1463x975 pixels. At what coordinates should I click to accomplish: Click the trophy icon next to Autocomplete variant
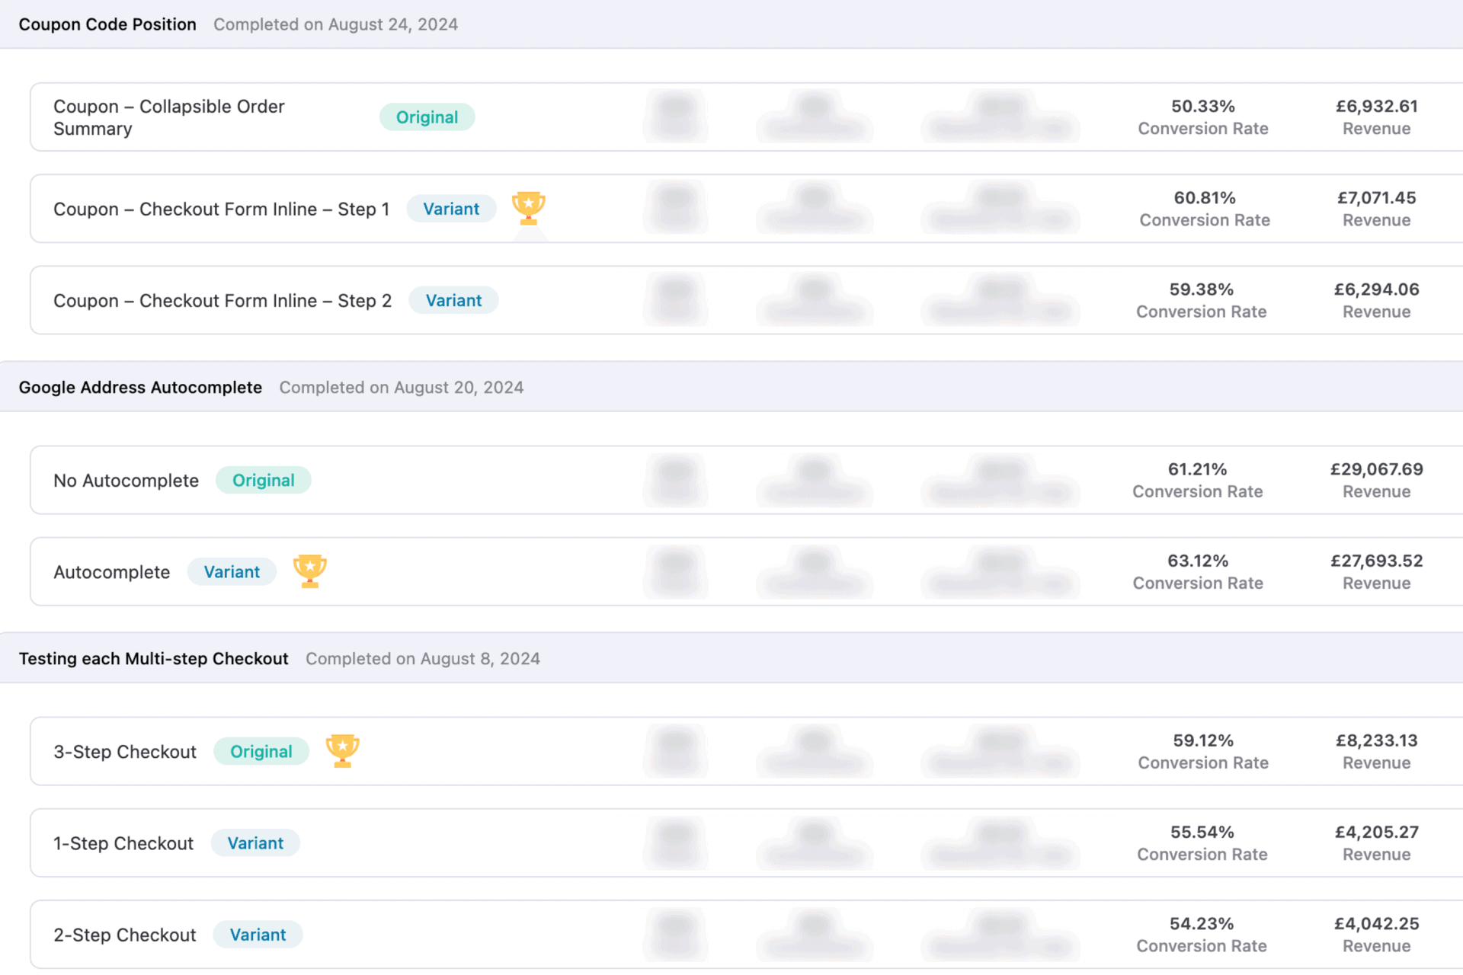click(x=310, y=571)
